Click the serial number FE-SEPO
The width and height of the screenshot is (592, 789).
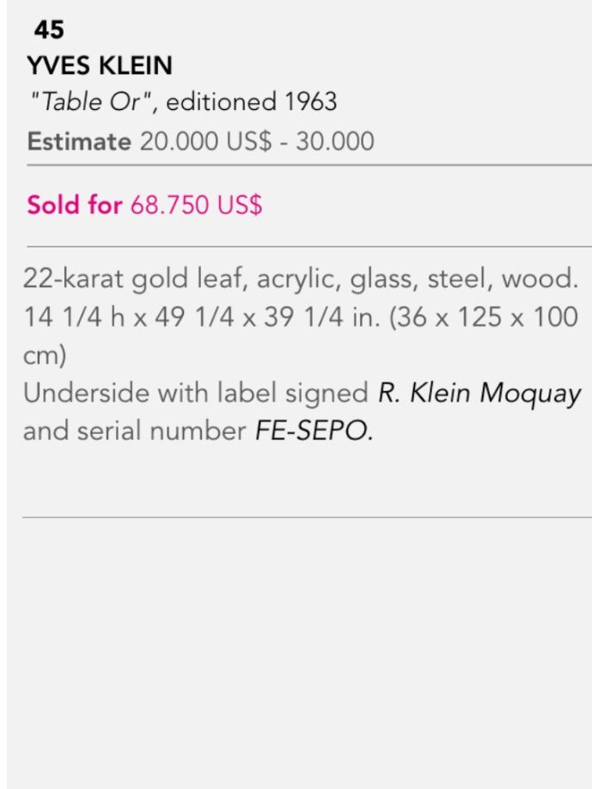click(314, 431)
